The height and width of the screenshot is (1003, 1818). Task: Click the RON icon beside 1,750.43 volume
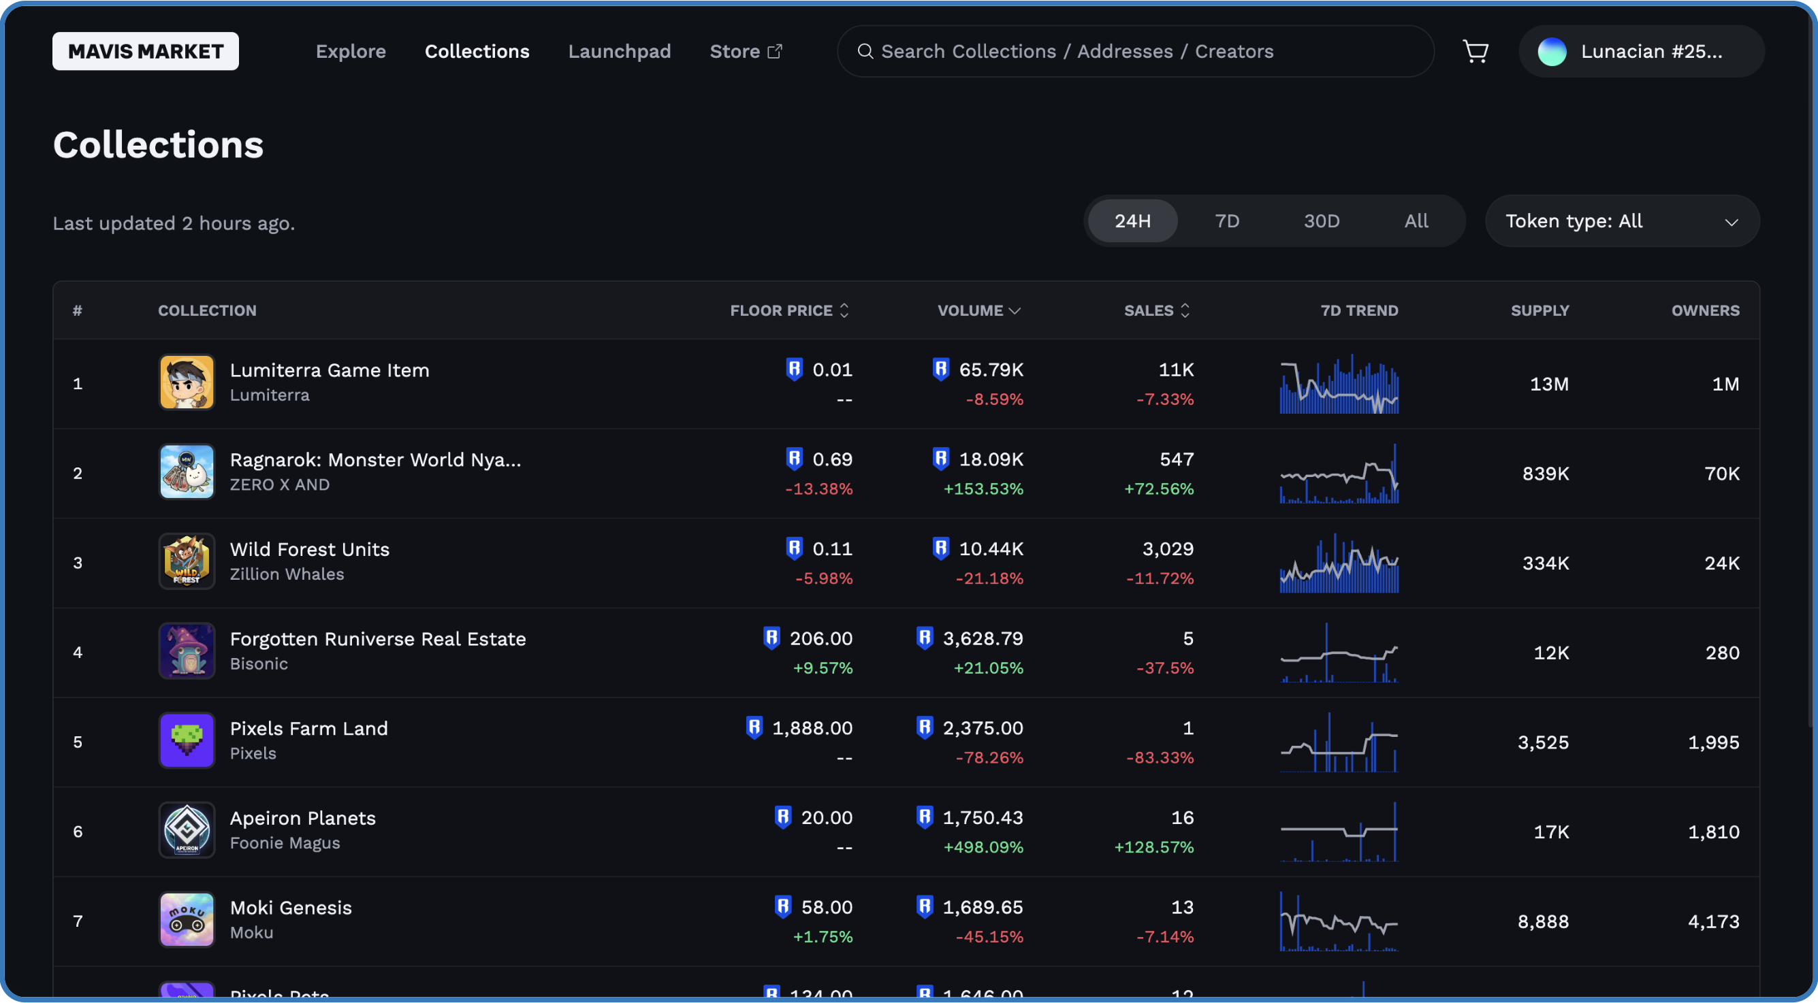925,817
